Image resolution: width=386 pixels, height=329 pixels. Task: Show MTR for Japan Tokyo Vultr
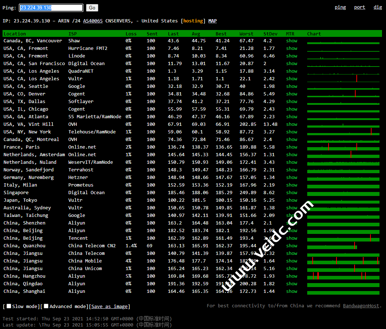pyautogui.click(x=292, y=200)
